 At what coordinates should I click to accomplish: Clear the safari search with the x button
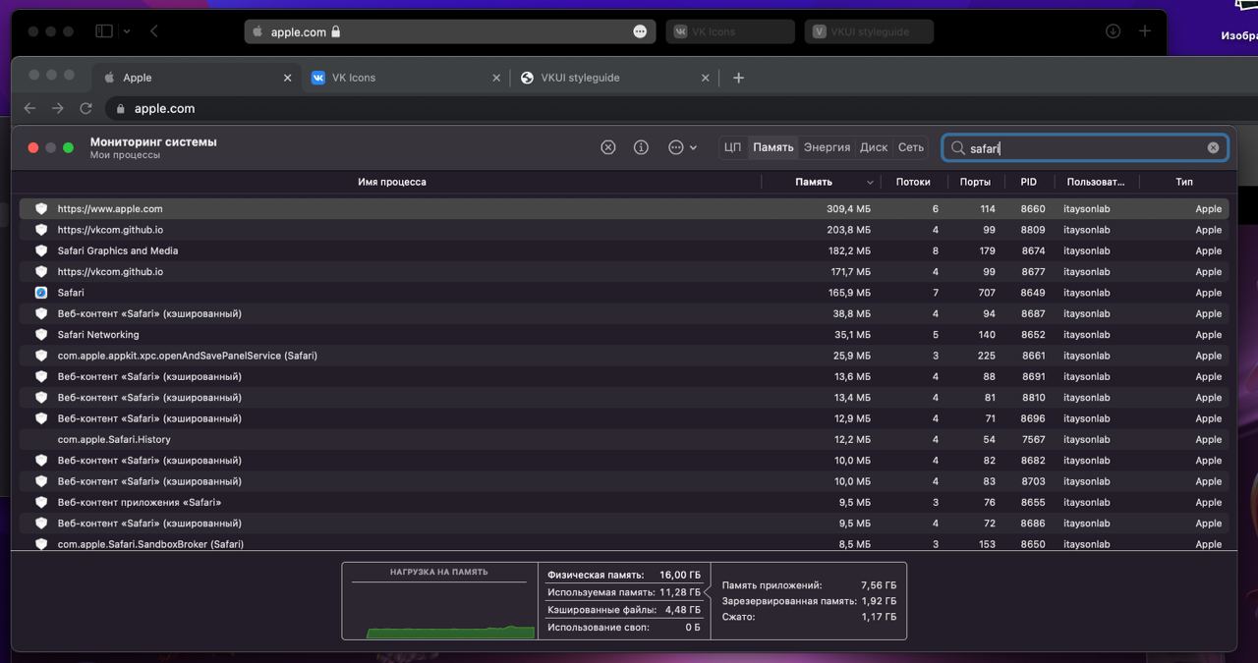(1213, 147)
